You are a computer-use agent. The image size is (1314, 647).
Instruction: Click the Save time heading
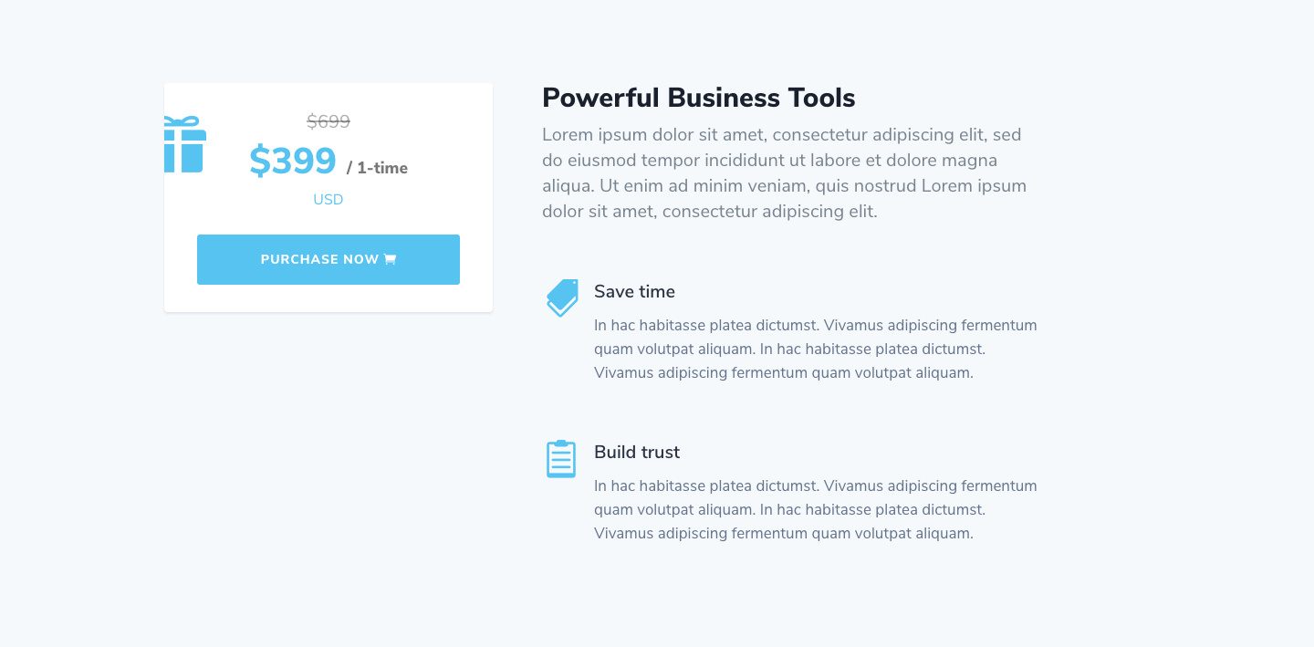pos(634,292)
